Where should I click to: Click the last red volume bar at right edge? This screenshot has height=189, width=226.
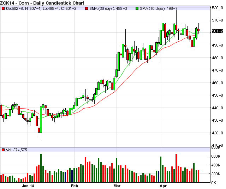(198, 176)
